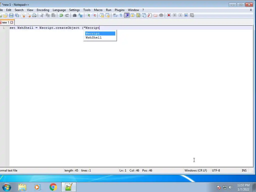The image size is (256, 192).
Task: Print the document using the printer icon
Action: click(x=34, y=15)
